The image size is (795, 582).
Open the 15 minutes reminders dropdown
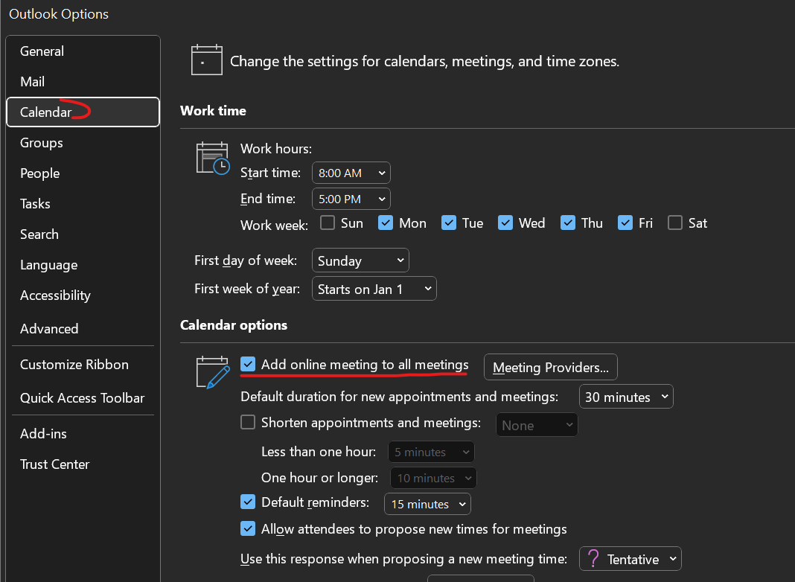point(428,504)
